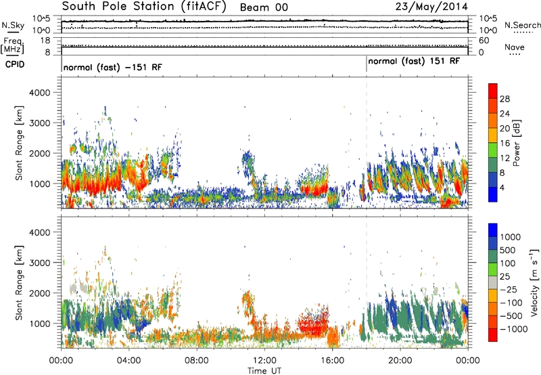The image size is (541, 375).
Task: Click the '100' label on velocity colorbar
Action: [507, 263]
